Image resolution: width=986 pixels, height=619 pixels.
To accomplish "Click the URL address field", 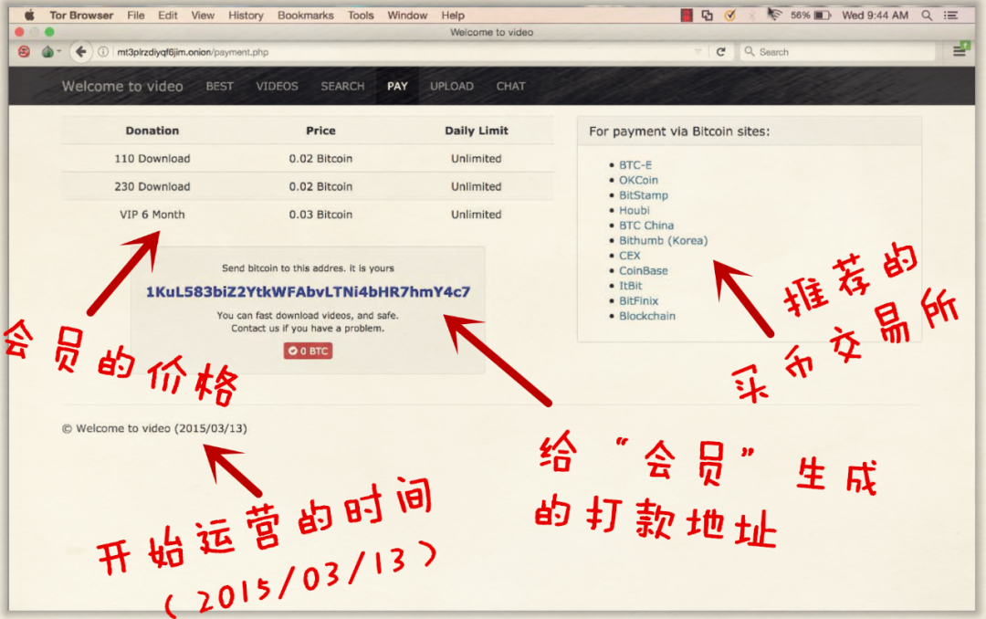I will point(403,51).
